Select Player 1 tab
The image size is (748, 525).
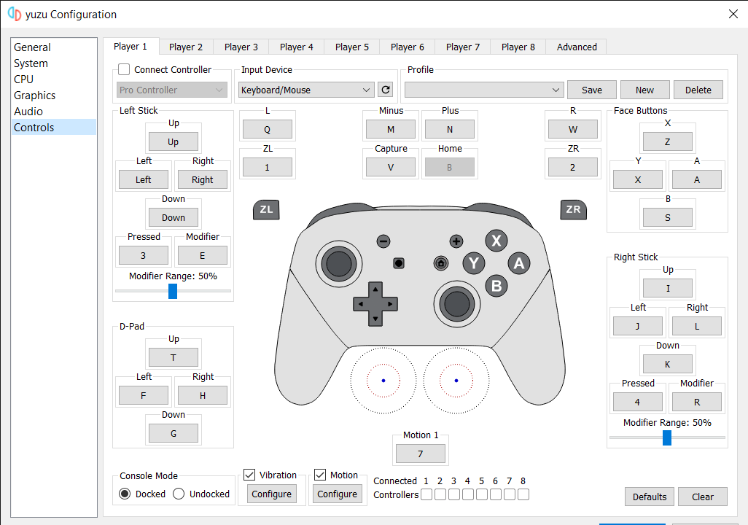click(x=130, y=46)
